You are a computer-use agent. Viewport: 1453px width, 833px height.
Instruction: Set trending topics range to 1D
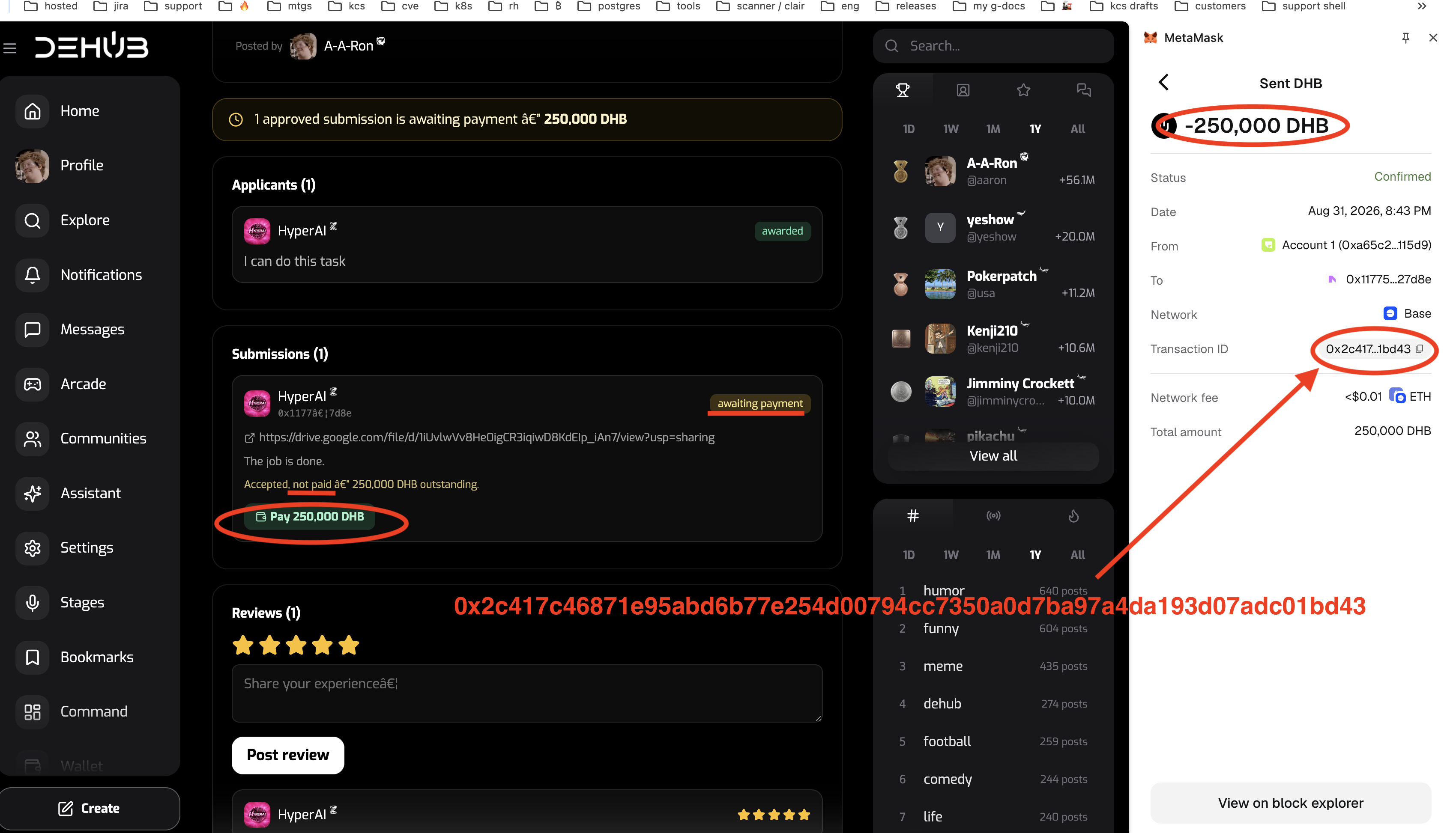coord(909,555)
